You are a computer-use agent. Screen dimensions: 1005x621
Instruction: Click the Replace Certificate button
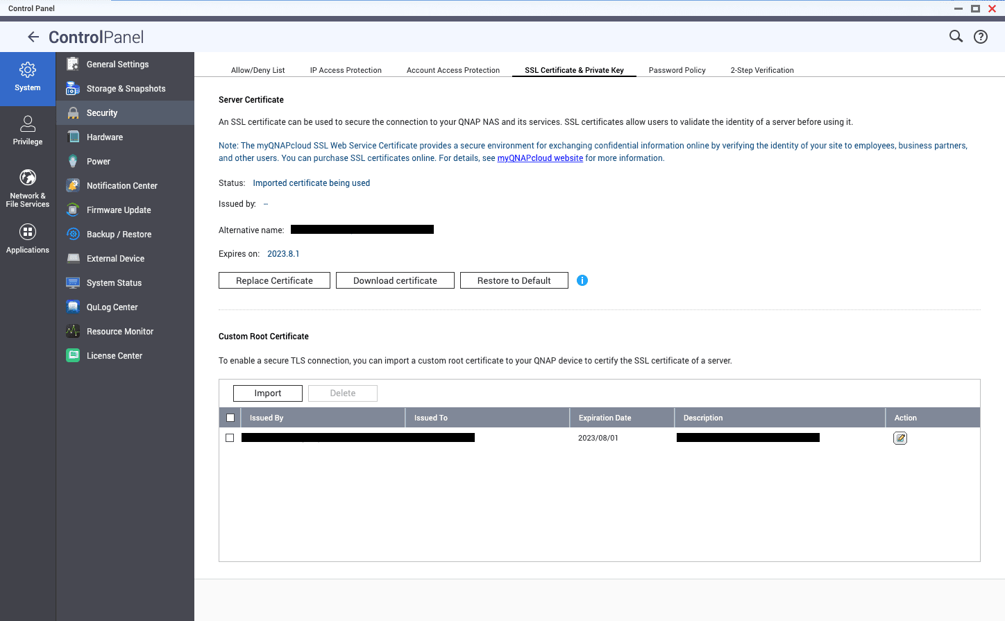point(274,280)
